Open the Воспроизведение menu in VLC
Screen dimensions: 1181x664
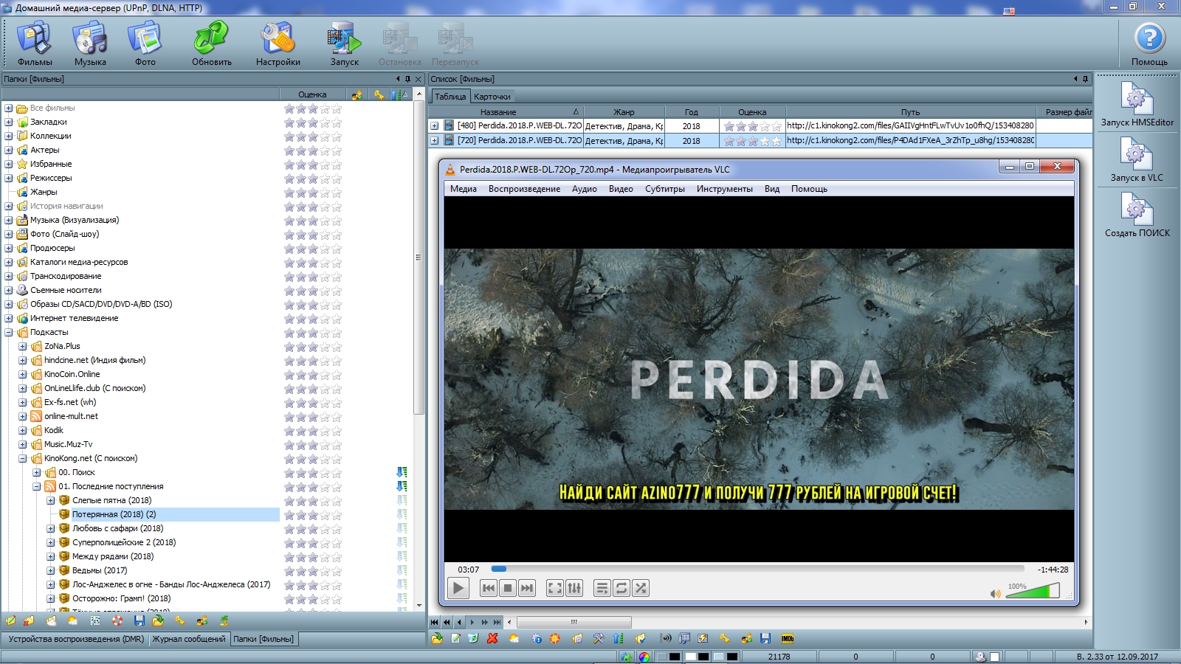524,189
